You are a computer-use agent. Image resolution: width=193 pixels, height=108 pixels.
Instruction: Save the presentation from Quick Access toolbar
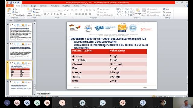(11, 3)
